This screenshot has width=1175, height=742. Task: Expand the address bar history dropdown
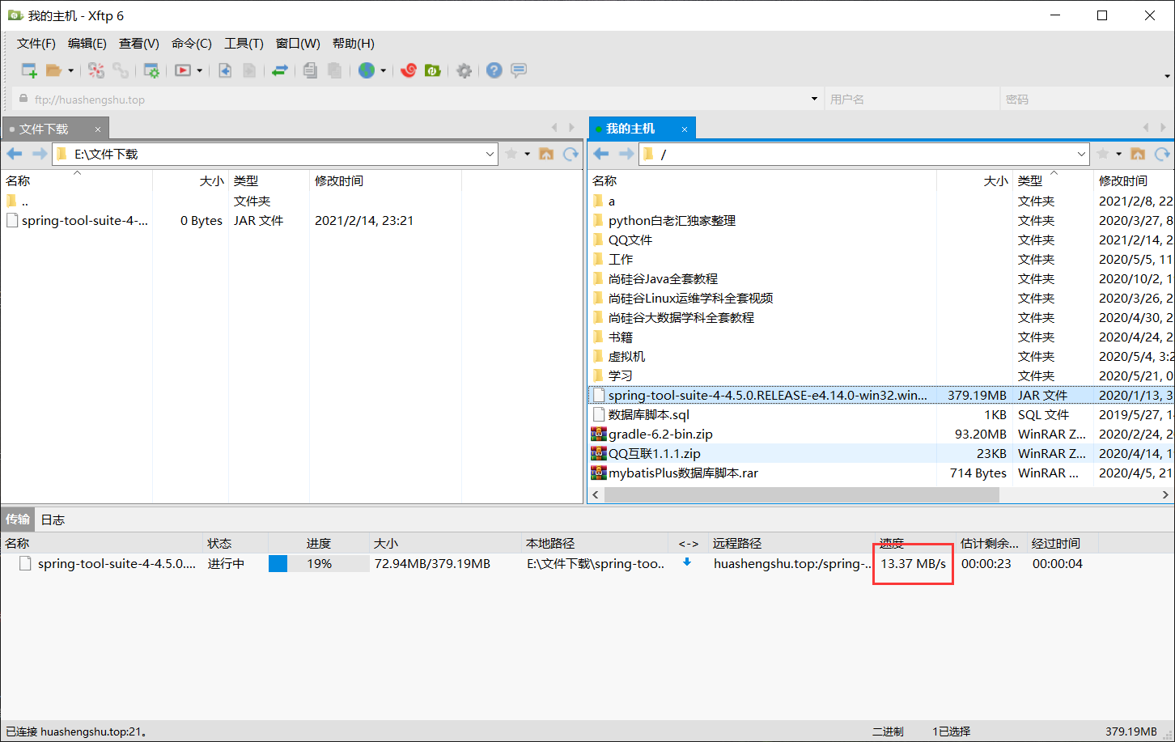pos(814,100)
